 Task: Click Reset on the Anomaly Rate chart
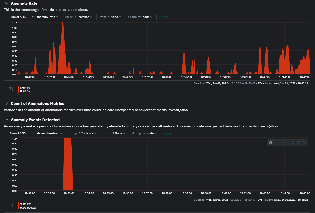(x=163, y=17)
